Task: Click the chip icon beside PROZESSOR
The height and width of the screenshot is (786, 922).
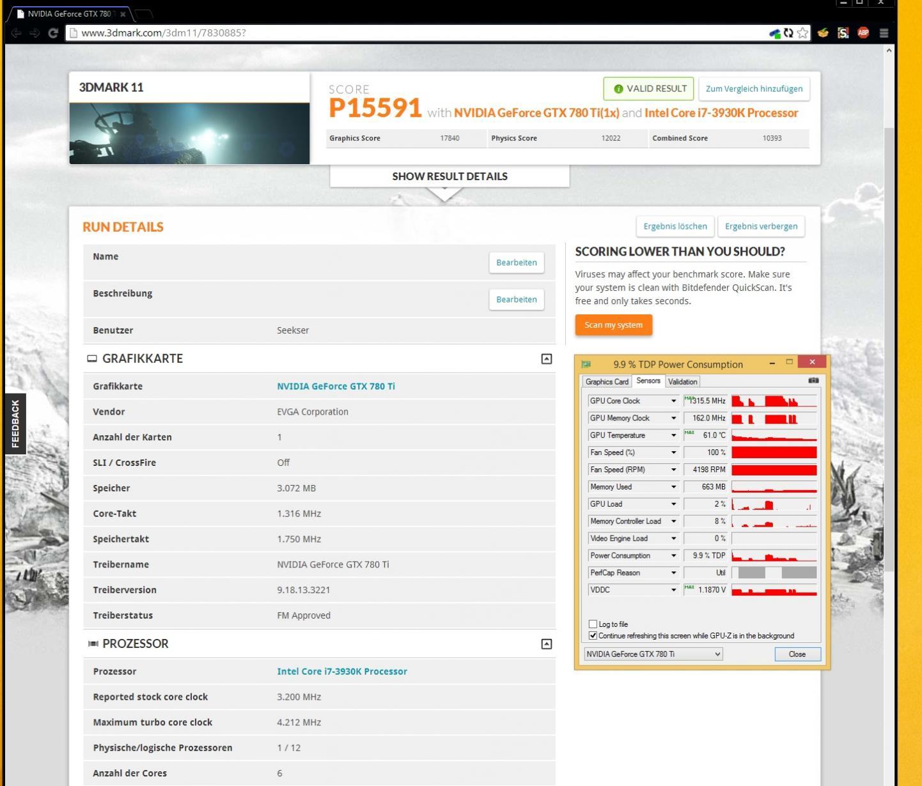Action: click(93, 643)
